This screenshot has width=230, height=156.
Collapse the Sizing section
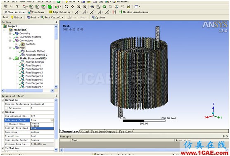pyautogui.click(x=2, y=112)
